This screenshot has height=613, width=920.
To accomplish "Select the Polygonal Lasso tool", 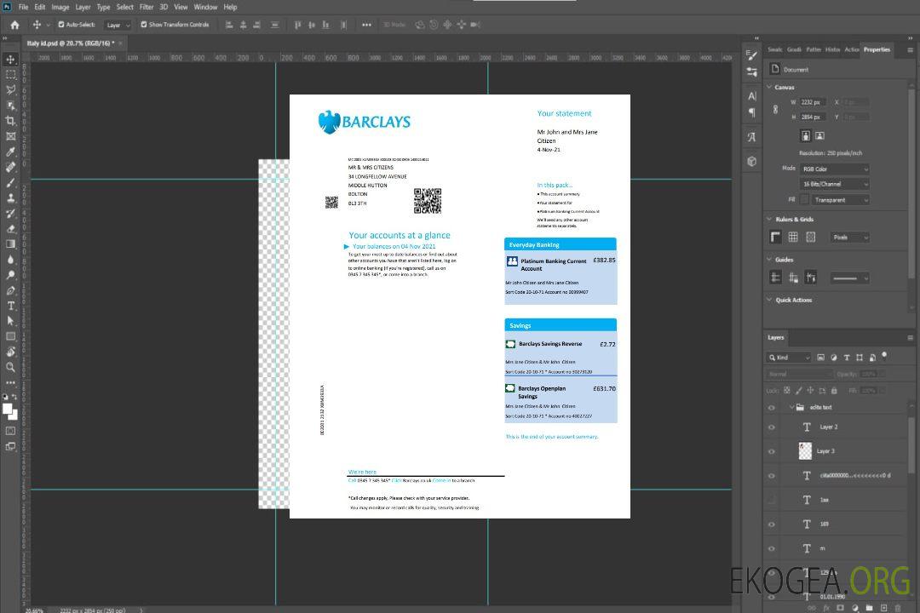I will (10, 89).
